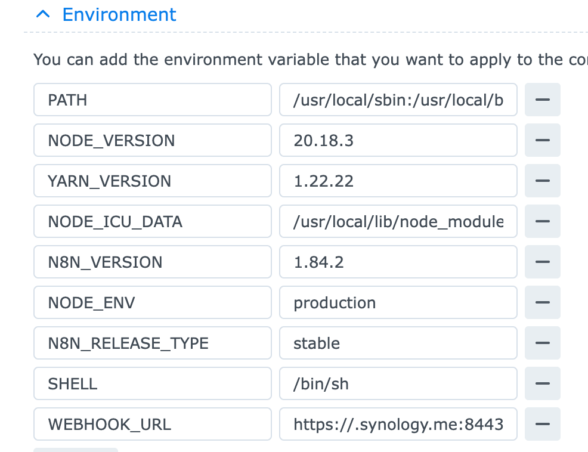Remove the WEBHOOK_URL variable row
The width and height of the screenshot is (588, 452).
click(x=542, y=424)
